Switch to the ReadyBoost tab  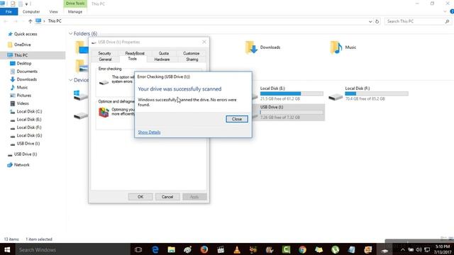point(135,54)
